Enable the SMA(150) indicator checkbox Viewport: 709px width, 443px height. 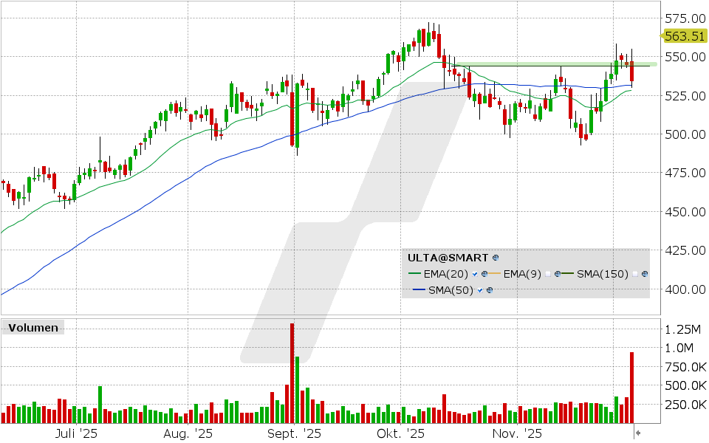(x=635, y=274)
